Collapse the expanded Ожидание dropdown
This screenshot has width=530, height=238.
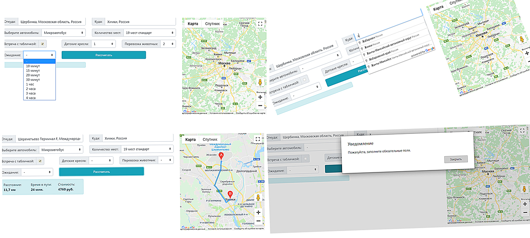39,55
